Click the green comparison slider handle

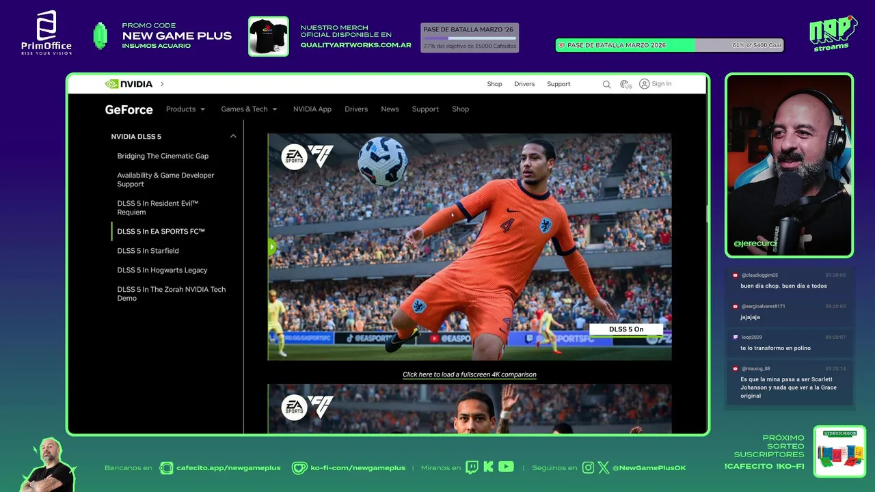pyautogui.click(x=272, y=247)
